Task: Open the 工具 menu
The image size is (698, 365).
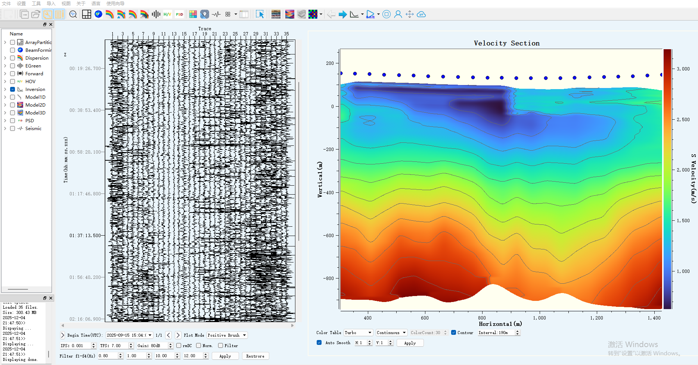Action: (x=36, y=3)
